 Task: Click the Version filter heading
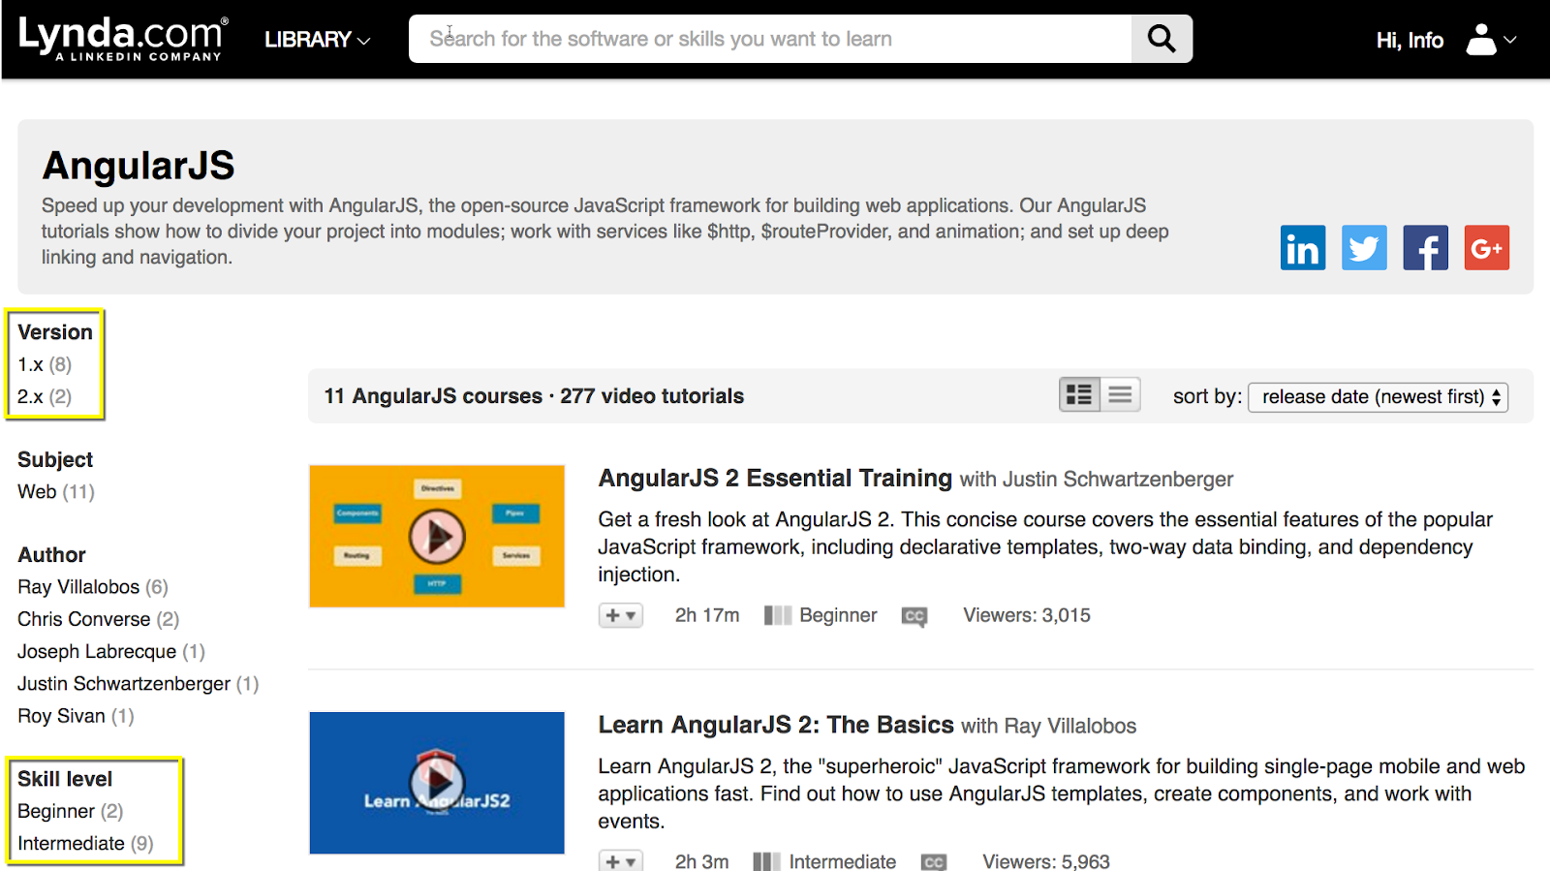55,331
